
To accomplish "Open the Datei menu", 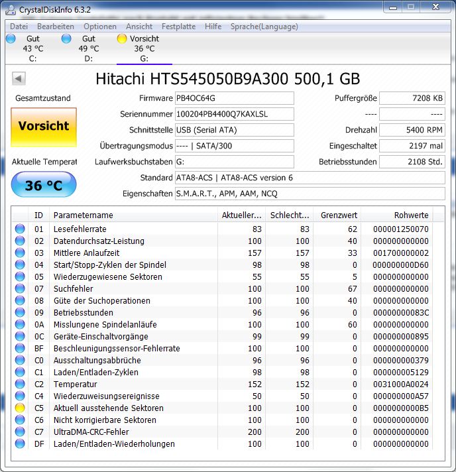I will [x=19, y=27].
